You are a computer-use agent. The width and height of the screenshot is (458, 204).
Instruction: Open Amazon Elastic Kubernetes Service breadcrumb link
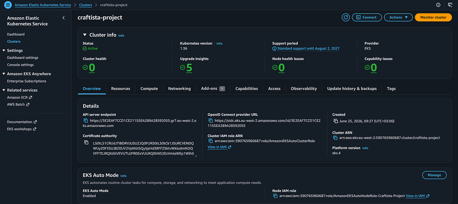(43, 5)
